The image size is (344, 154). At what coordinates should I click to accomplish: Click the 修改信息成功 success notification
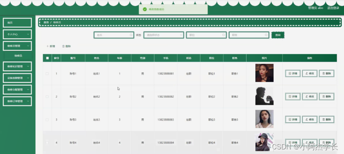pos(173,9)
